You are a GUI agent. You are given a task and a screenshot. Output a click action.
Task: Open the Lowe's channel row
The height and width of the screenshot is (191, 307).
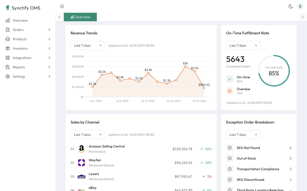[x=141, y=176]
